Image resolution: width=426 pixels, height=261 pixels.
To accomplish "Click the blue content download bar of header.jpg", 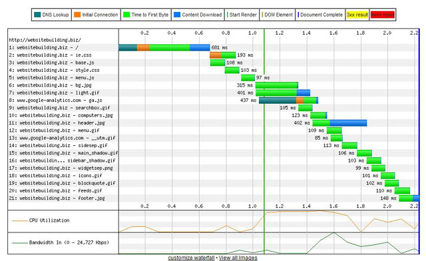I will [348, 123].
